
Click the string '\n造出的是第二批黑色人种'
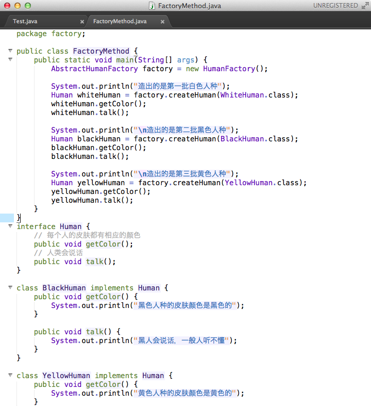coord(182,129)
